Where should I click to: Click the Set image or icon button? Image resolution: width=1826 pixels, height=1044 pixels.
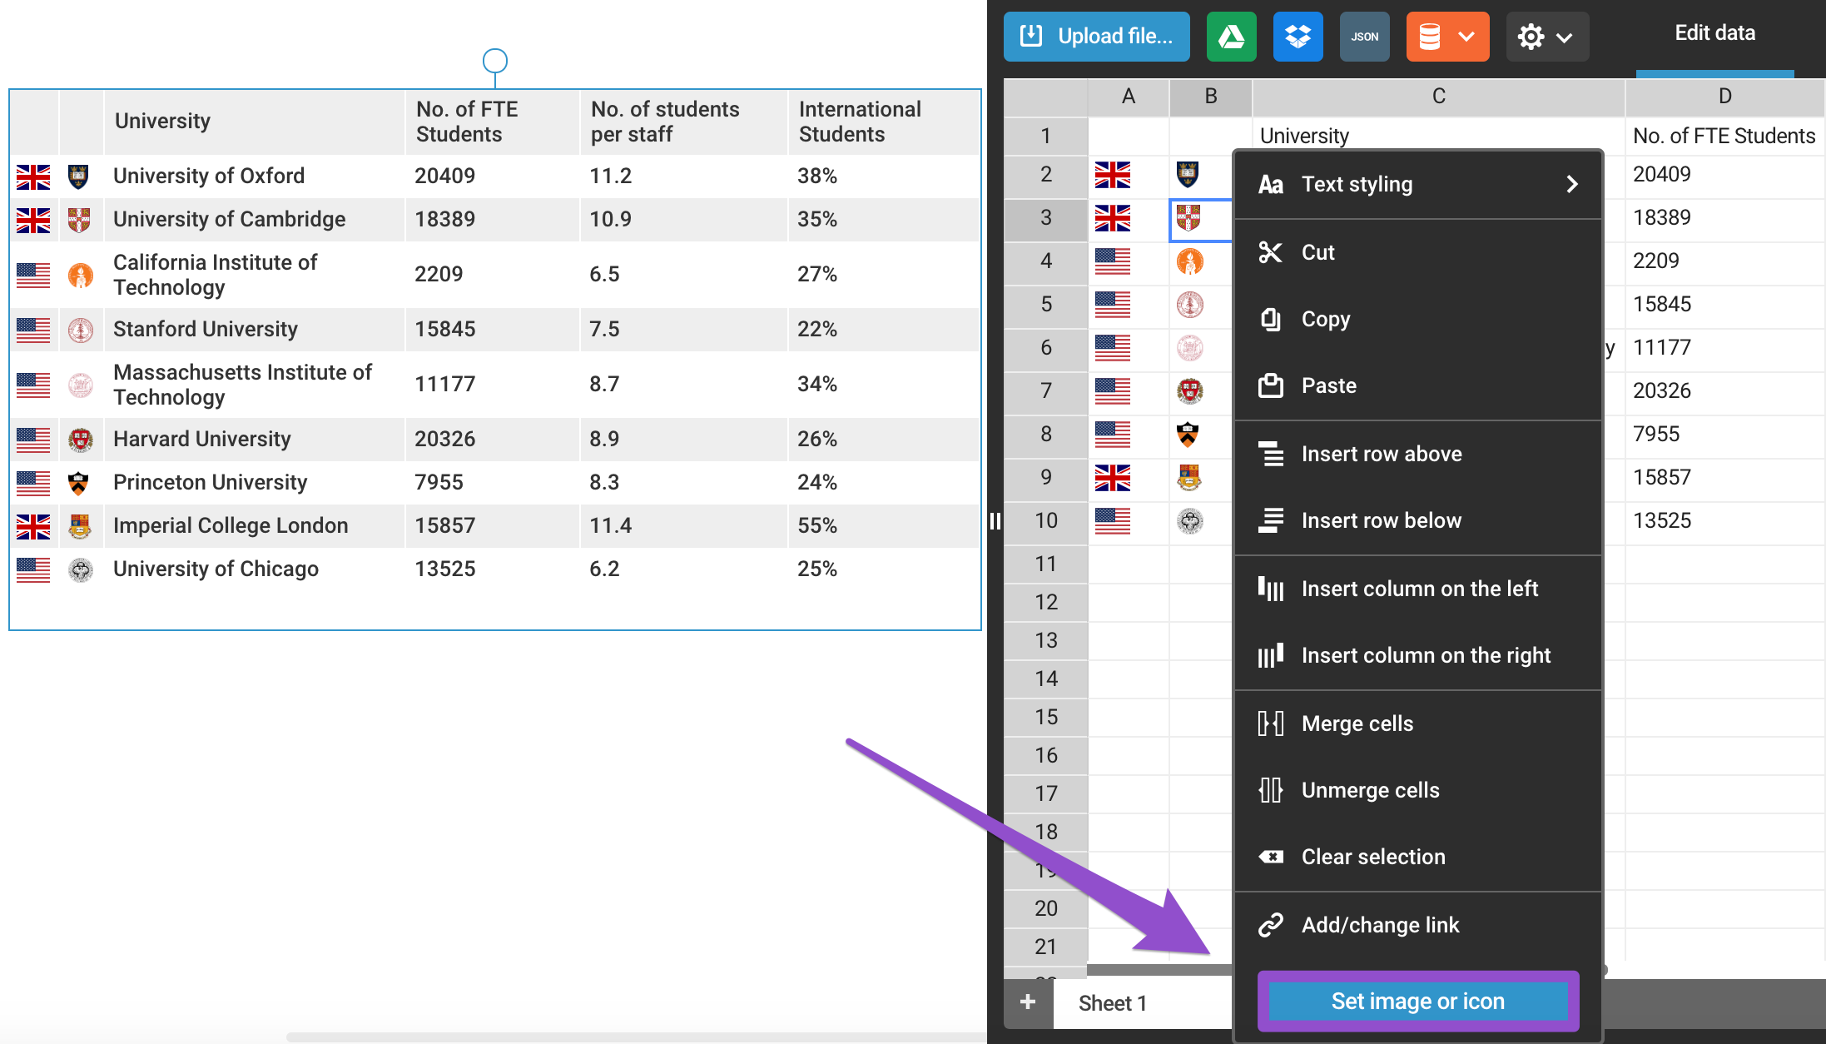click(x=1418, y=1001)
